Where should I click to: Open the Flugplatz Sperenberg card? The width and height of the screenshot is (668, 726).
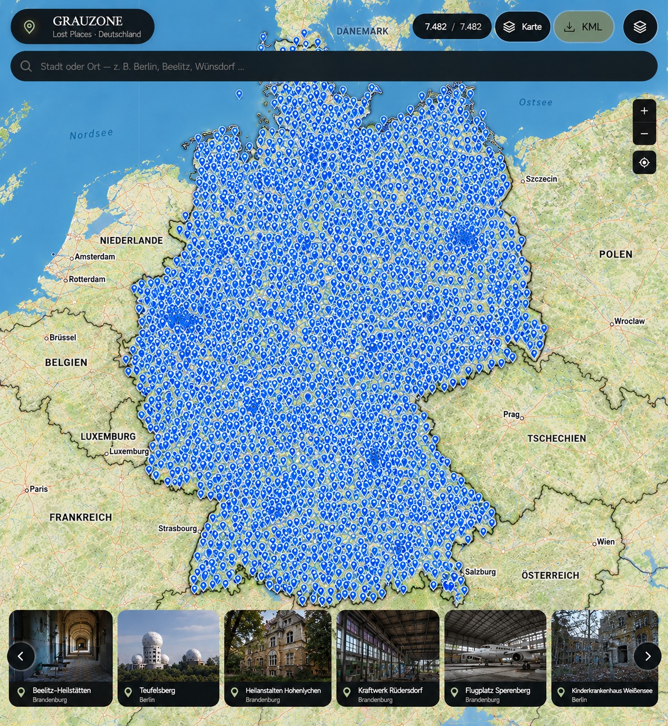(x=495, y=658)
